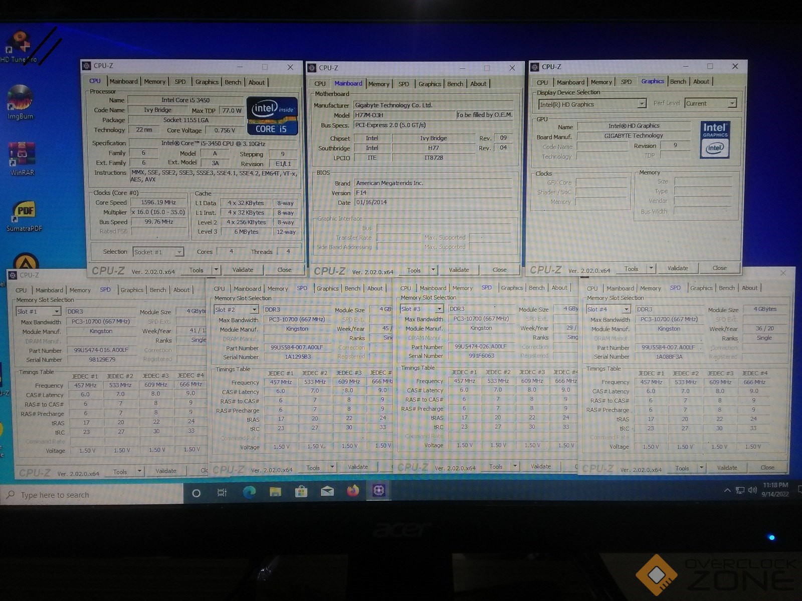
Task: Launch WinRAR from the desktop
Action: 22,159
